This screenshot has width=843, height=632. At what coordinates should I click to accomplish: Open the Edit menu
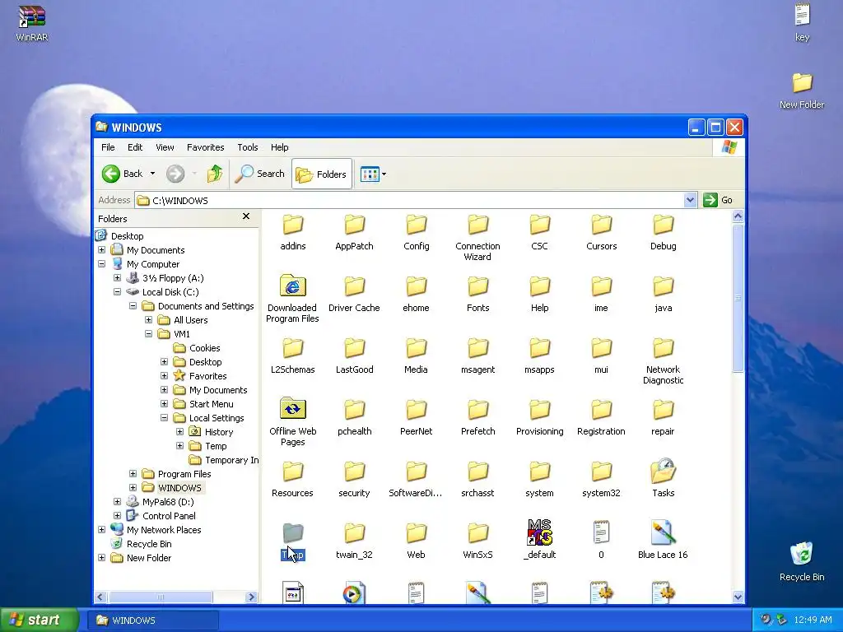135,147
